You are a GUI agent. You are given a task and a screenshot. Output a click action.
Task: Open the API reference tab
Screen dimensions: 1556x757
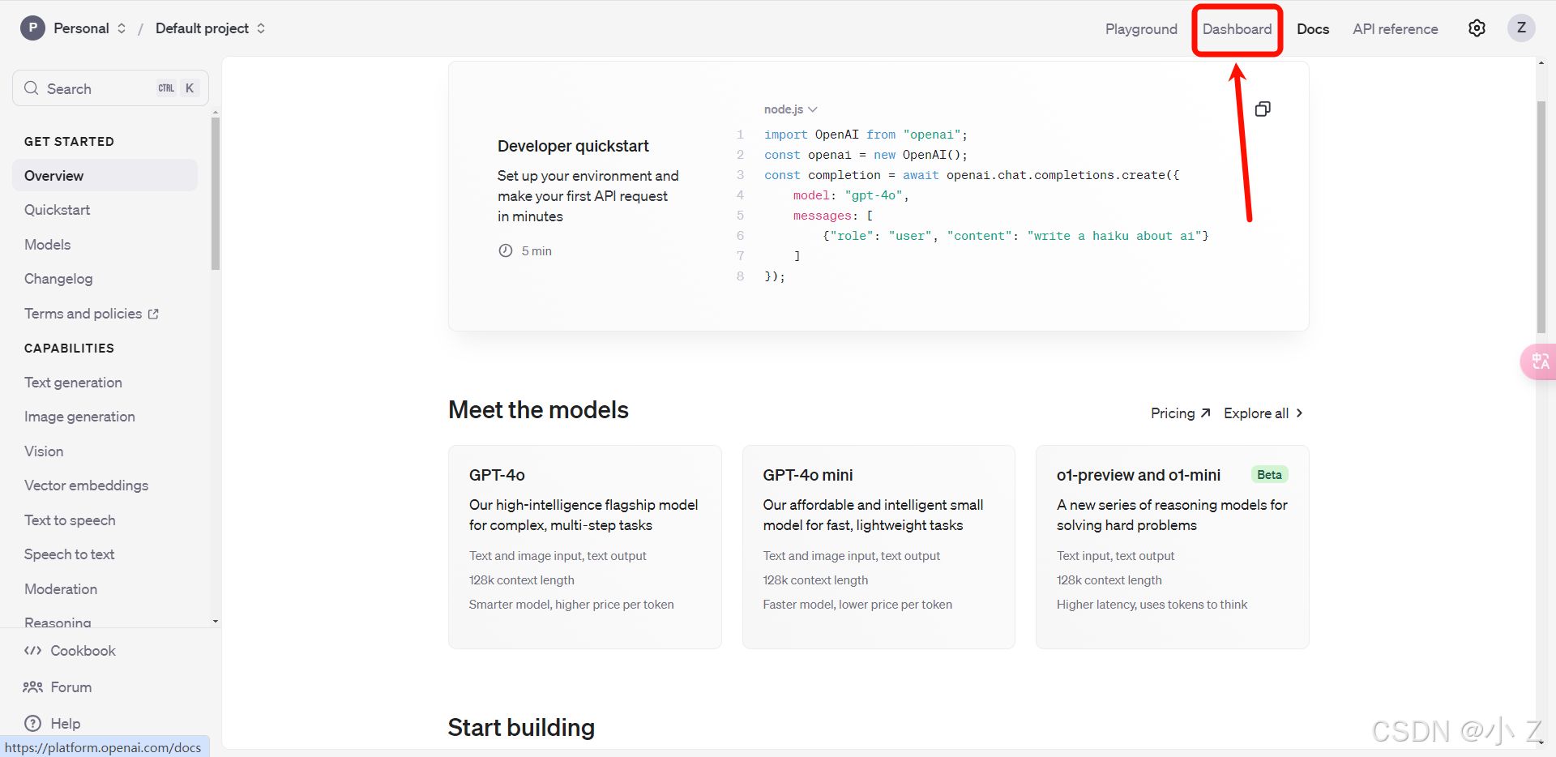(1395, 29)
